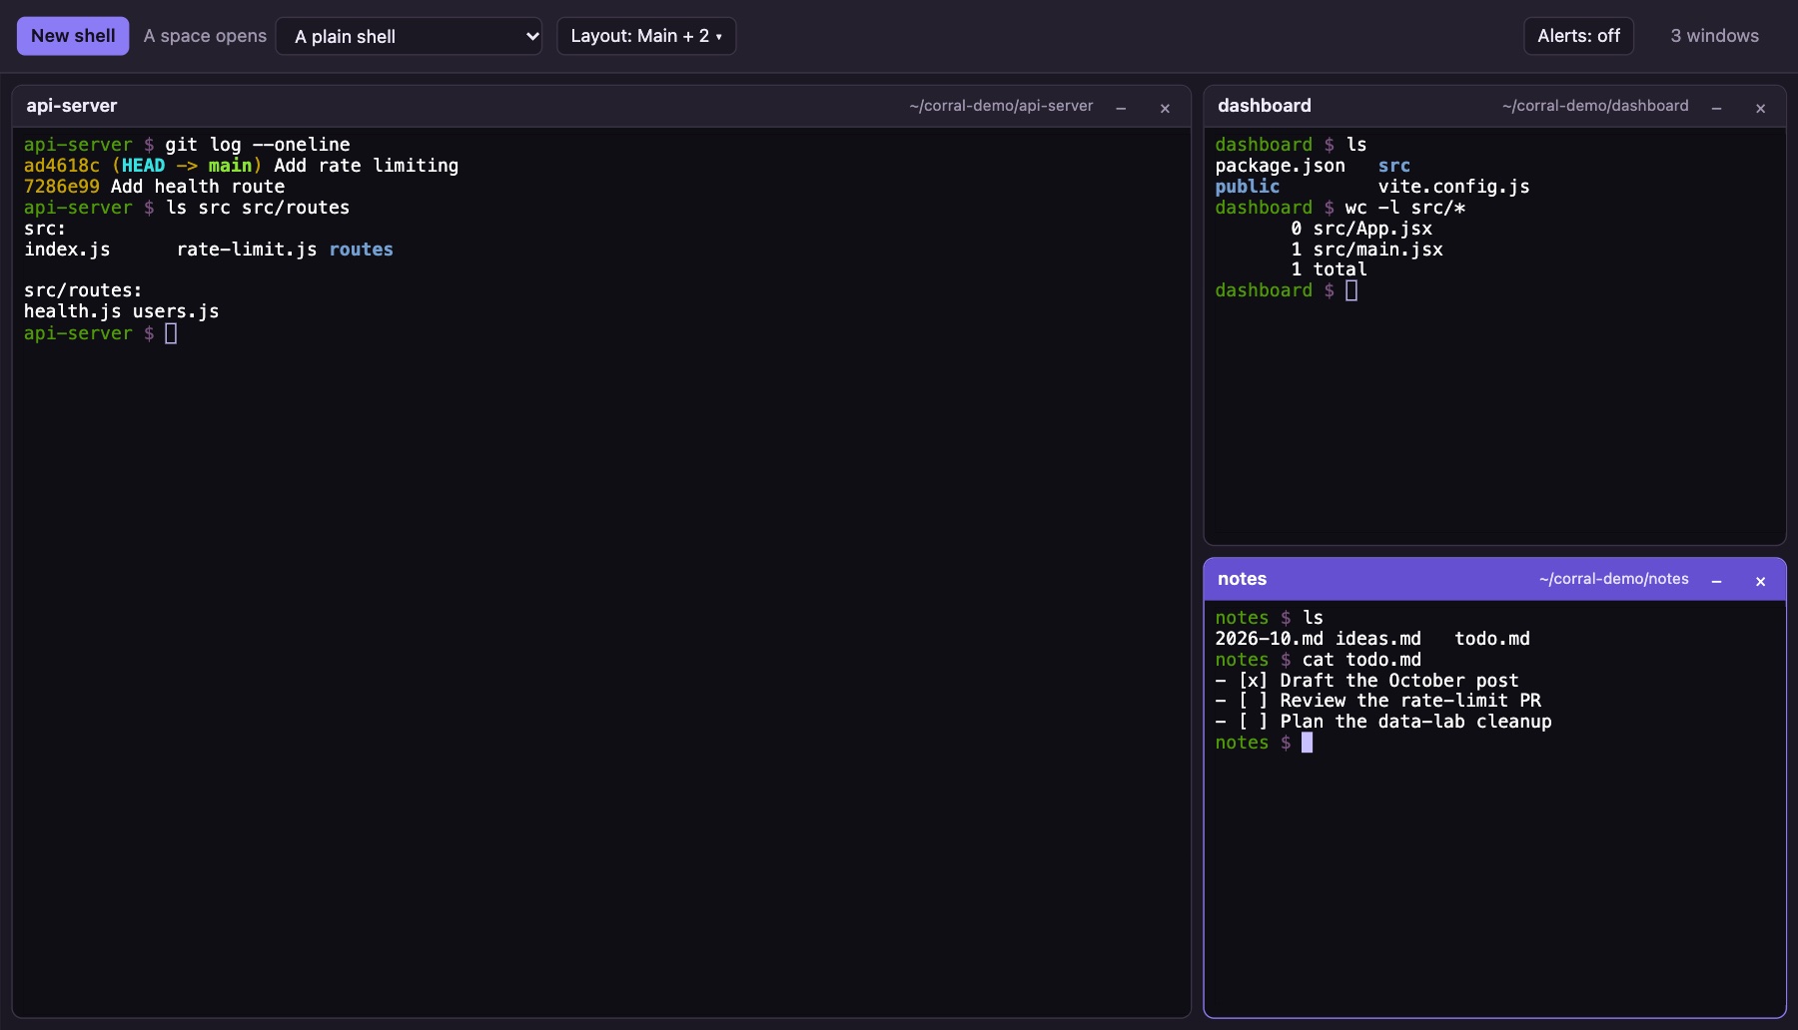Viewport: 1798px width, 1030px height.
Task: Click the 'A space opens' label
Action: tap(205, 36)
